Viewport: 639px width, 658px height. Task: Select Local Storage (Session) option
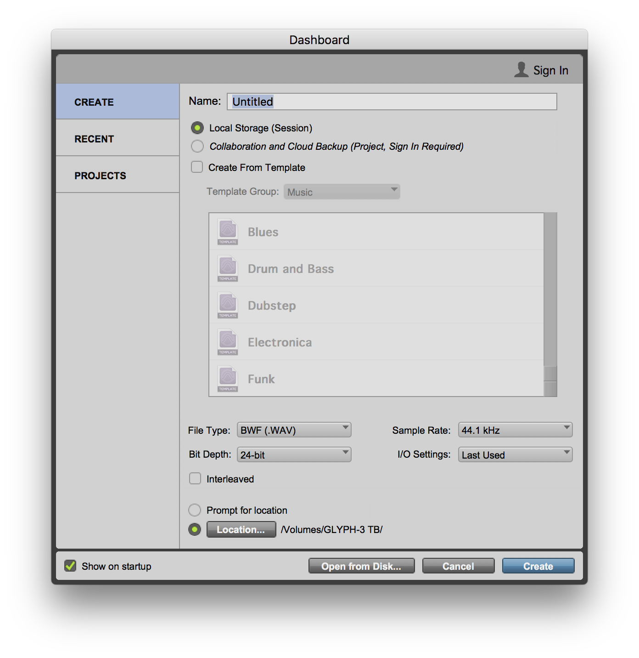197,128
